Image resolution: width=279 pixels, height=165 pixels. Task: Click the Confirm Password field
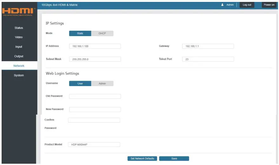94,120
